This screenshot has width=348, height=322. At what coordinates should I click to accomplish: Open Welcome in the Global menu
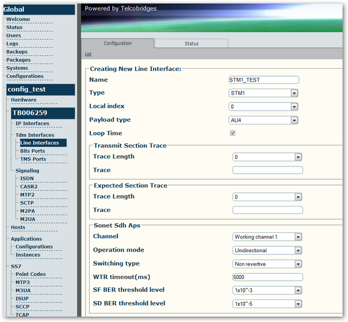coord(18,19)
